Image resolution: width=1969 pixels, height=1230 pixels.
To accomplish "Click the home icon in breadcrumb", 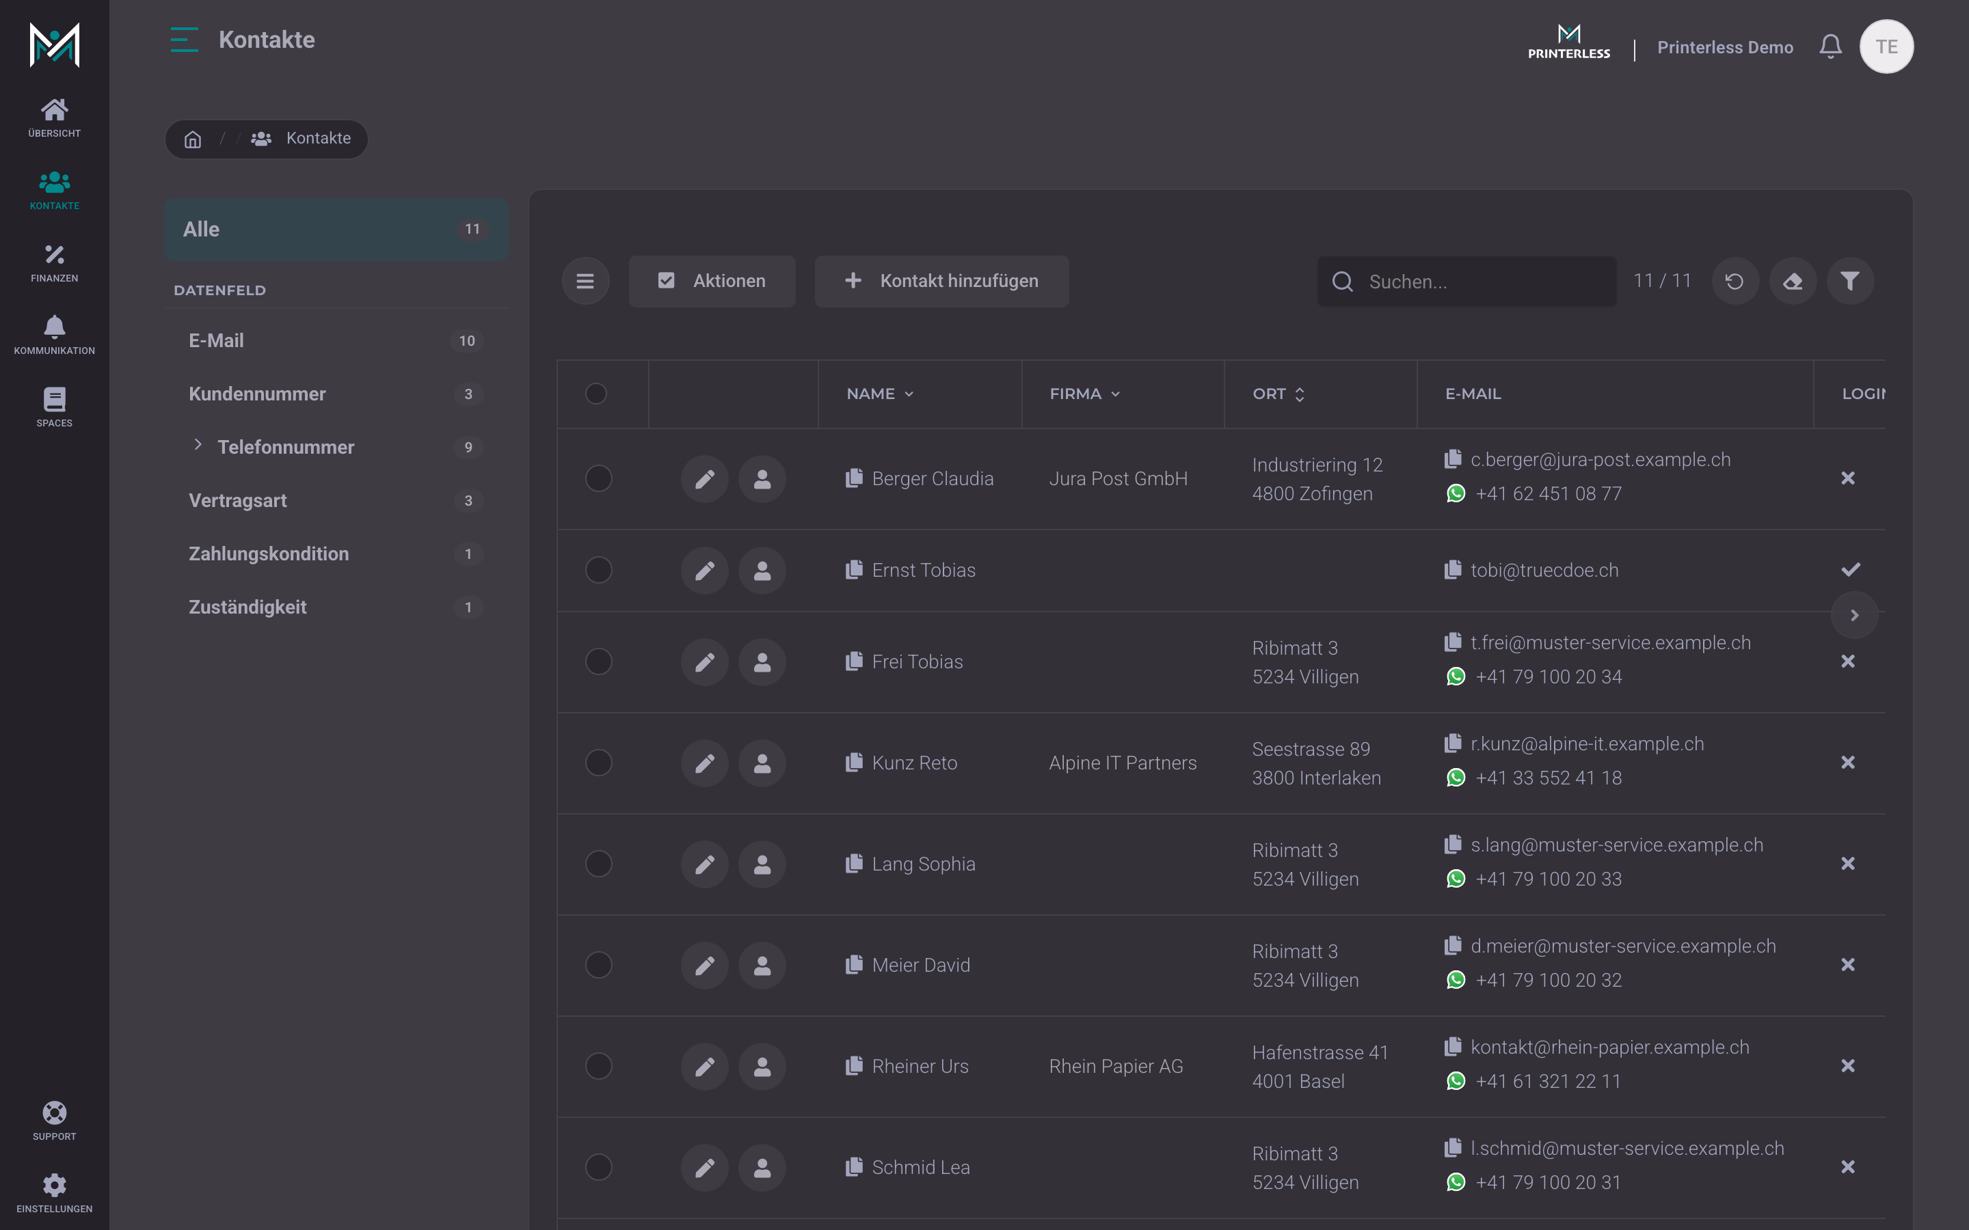I will click(193, 139).
